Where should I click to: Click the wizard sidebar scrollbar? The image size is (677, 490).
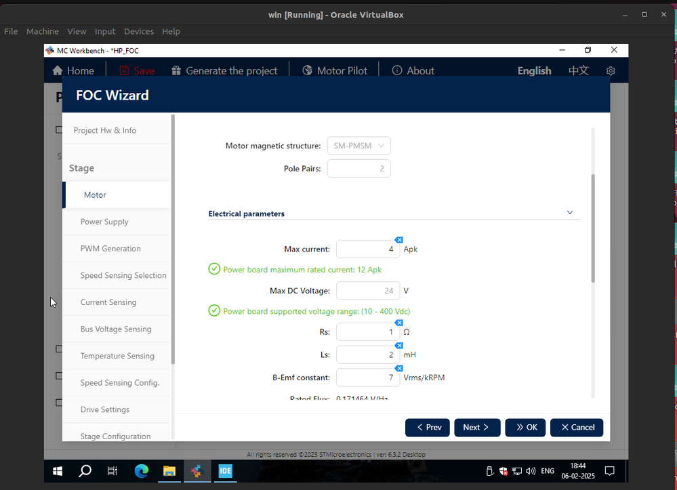point(173,240)
